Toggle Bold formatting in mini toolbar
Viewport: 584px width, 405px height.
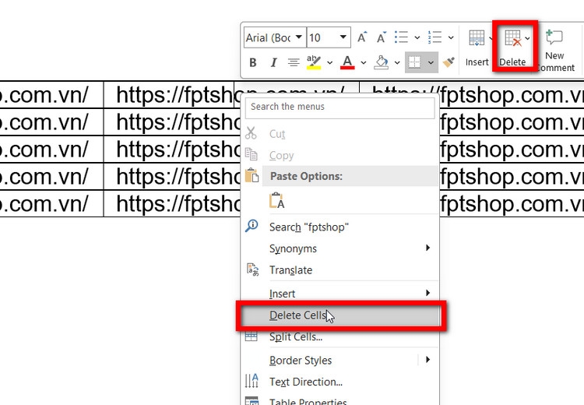pos(253,62)
